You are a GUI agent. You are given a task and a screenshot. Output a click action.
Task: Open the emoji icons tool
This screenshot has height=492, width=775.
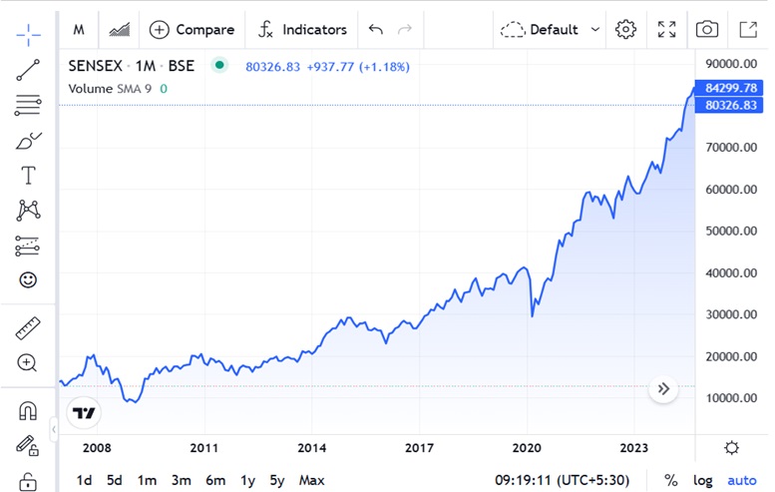pos(28,279)
